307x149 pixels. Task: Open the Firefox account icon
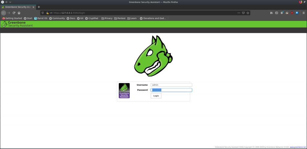point(282,13)
